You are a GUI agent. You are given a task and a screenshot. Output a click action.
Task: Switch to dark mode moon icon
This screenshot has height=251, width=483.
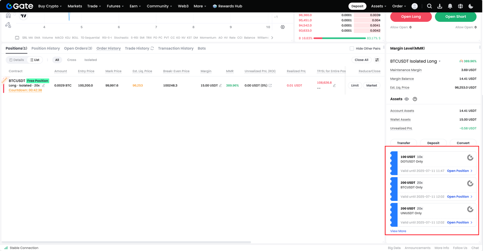coord(471,6)
